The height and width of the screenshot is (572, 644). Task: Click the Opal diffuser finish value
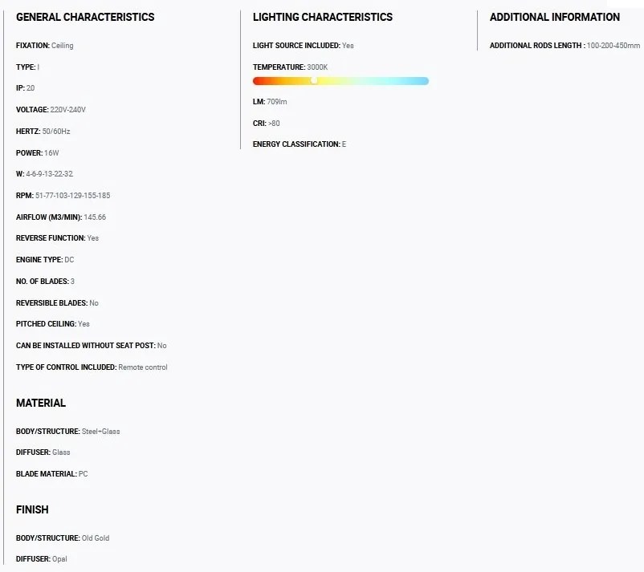(59, 559)
